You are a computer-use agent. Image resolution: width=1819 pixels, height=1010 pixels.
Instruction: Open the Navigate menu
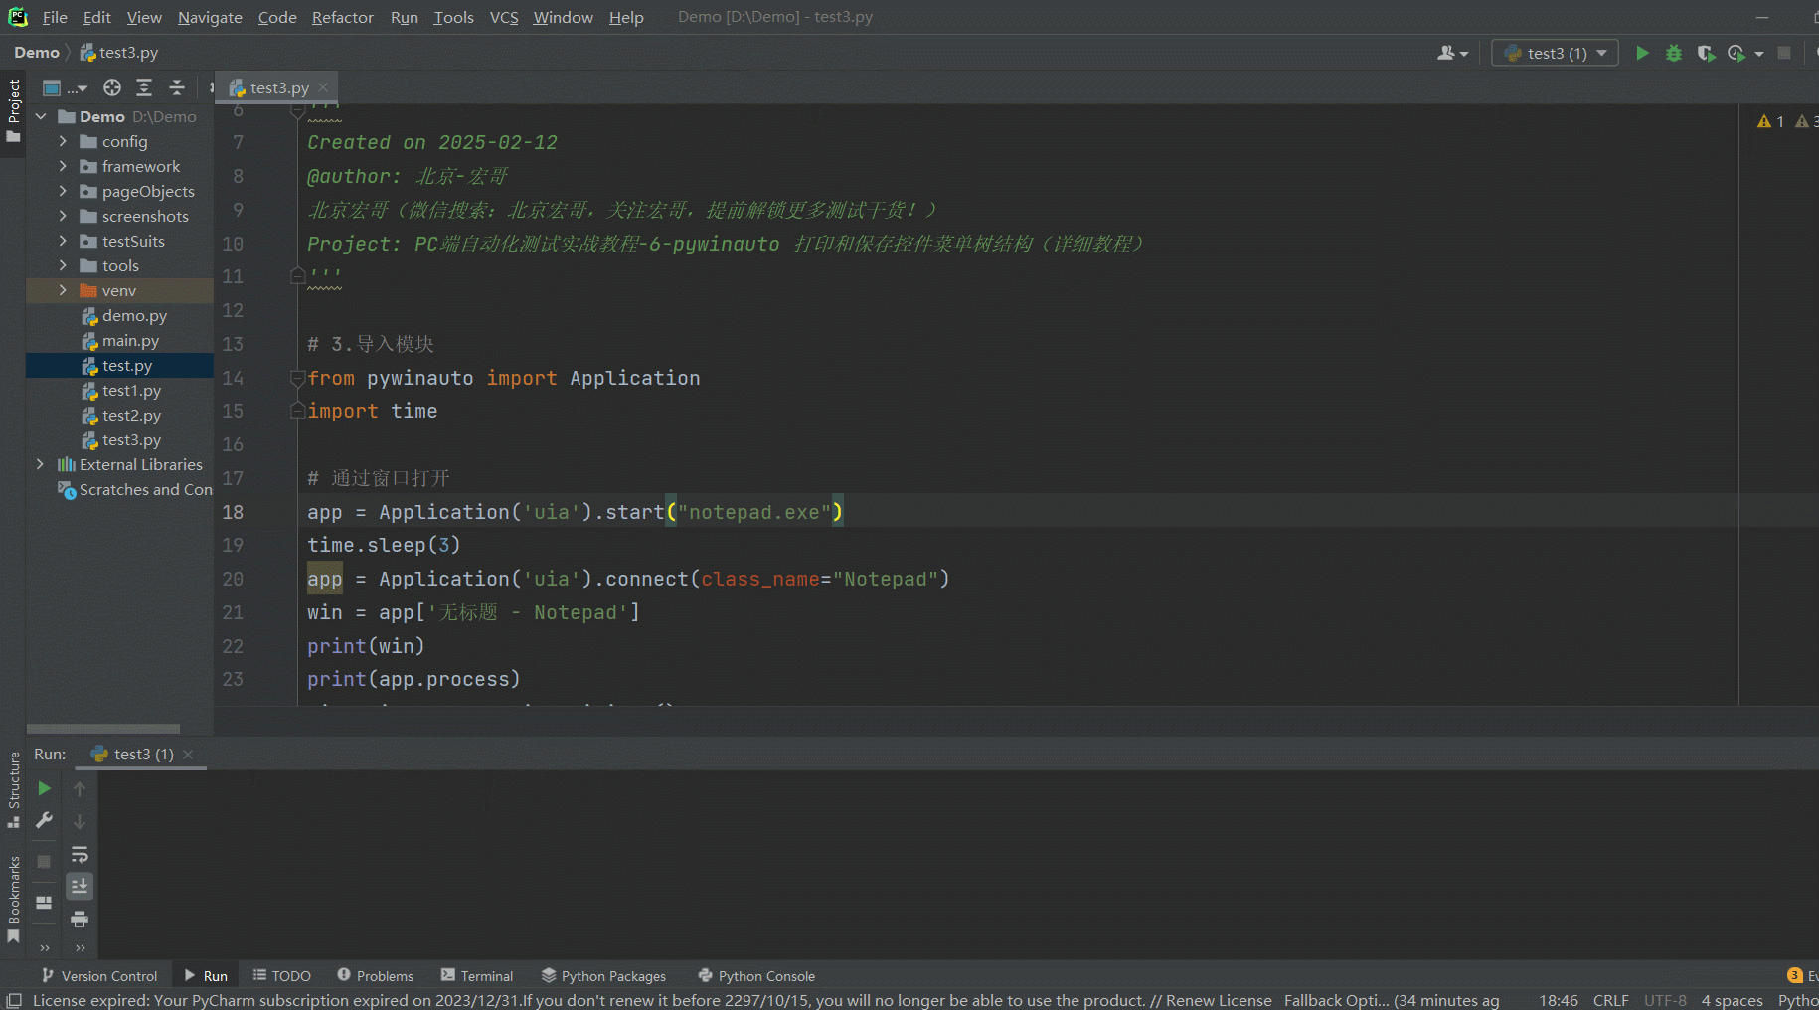210,17
